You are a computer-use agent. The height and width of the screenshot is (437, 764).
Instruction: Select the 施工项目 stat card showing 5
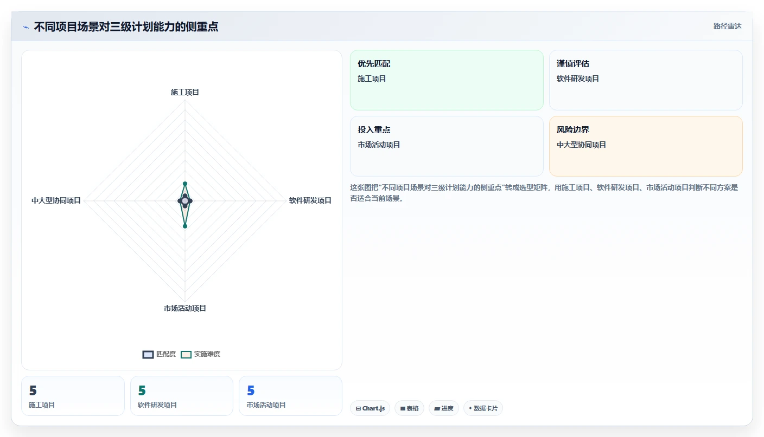(x=73, y=396)
